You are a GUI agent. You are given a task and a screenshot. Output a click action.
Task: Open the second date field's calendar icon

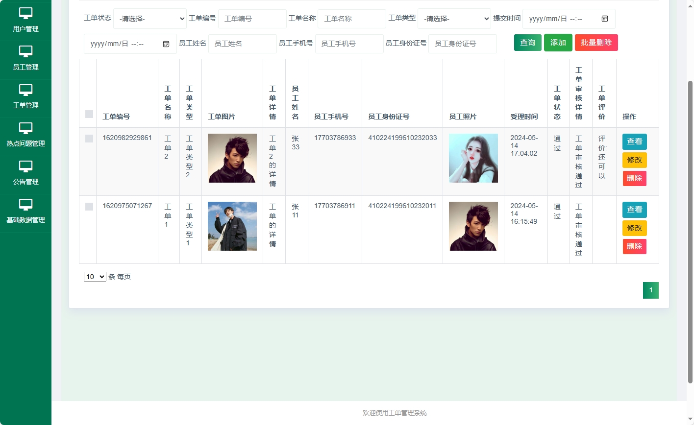pos(166,44)
